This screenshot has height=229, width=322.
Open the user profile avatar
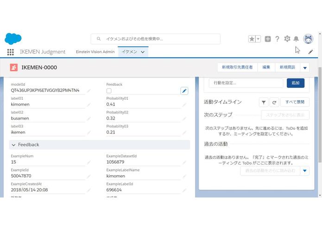308,39
